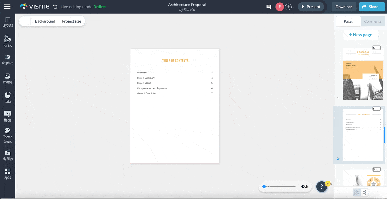387x199 pixels.
Task: Open comments via the speech bubble icon
Action: point(268,6)
